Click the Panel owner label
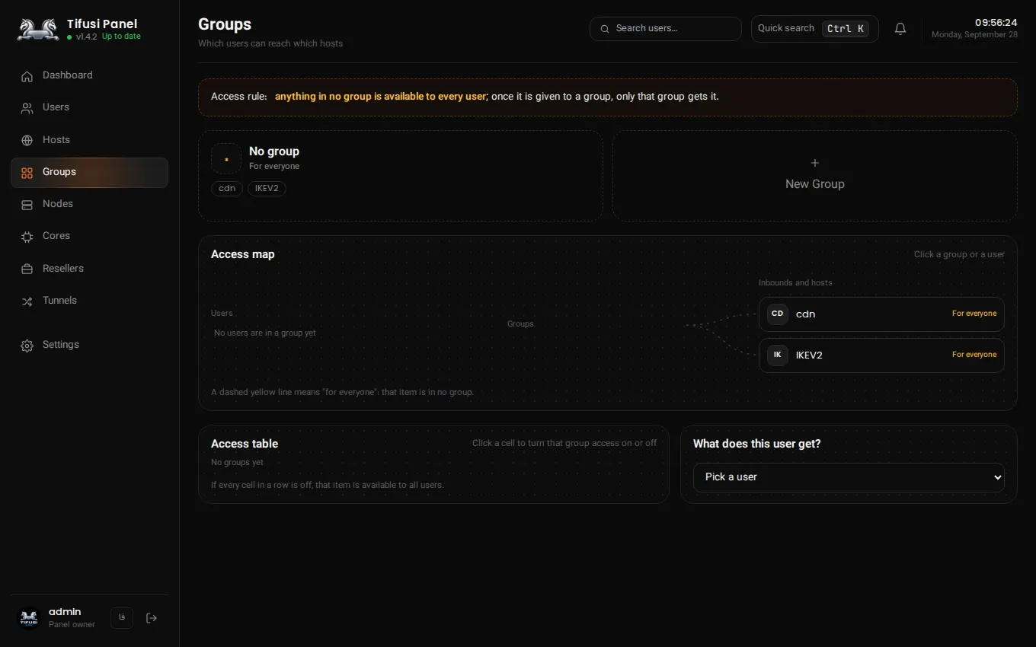 click(x=72, y=625)
